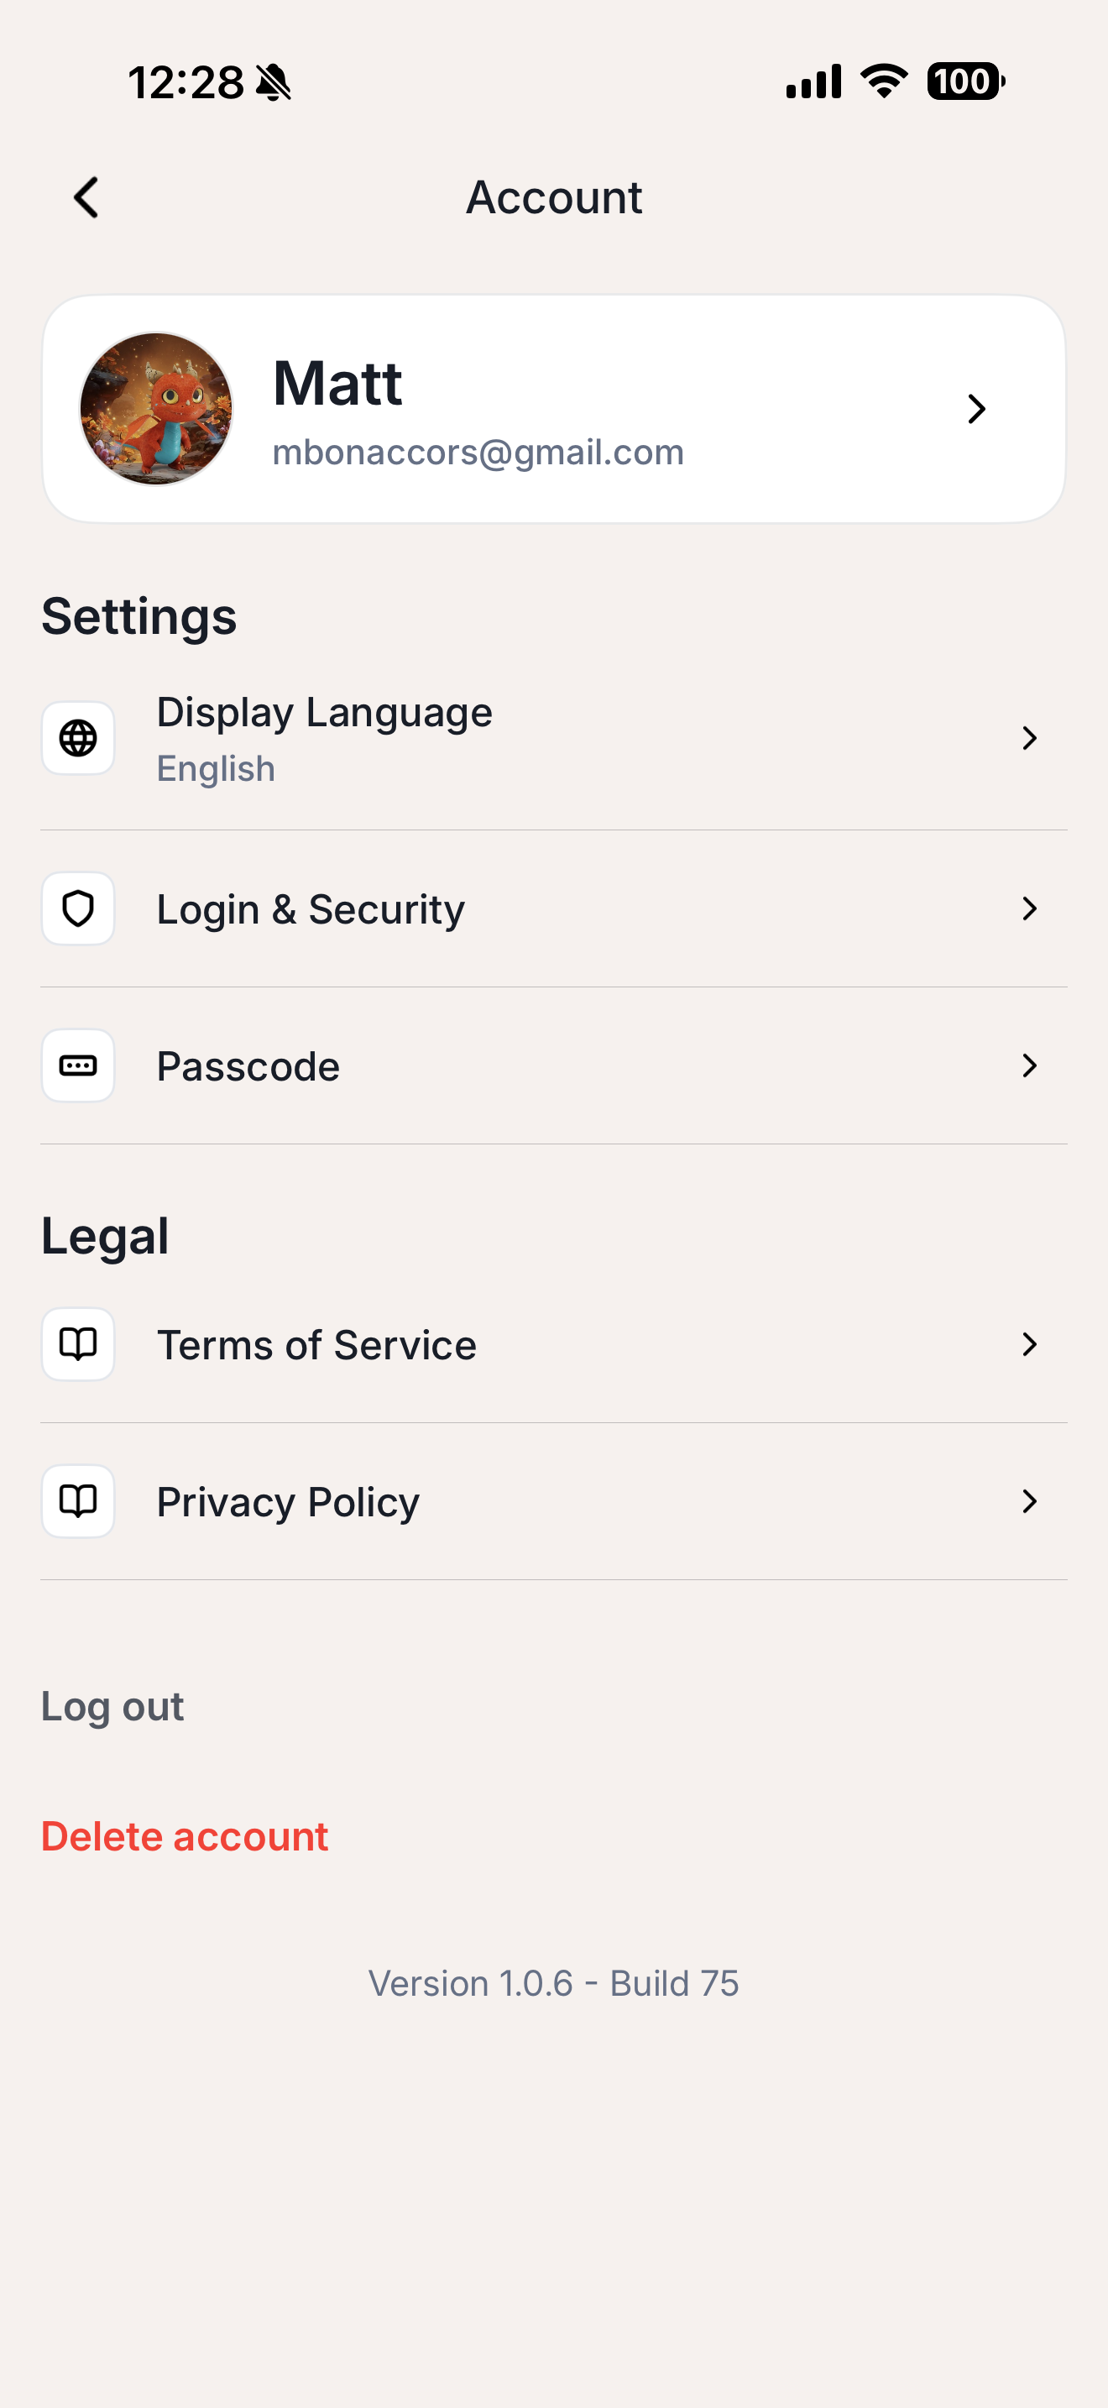Tap the Wi-Fi status icon
This screenshot has width=1108, height=2408.
(x=884, y=82)
